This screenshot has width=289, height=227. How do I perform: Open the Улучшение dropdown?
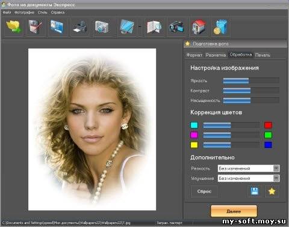tap(249, 178)
